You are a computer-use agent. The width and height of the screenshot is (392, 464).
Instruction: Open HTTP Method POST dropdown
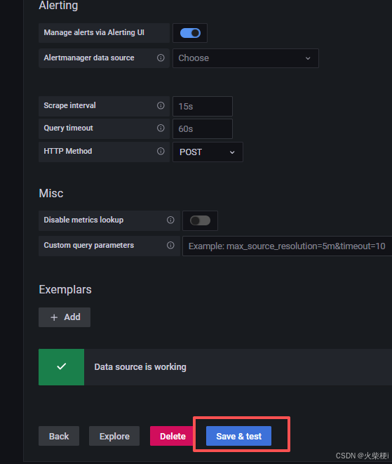208,152
